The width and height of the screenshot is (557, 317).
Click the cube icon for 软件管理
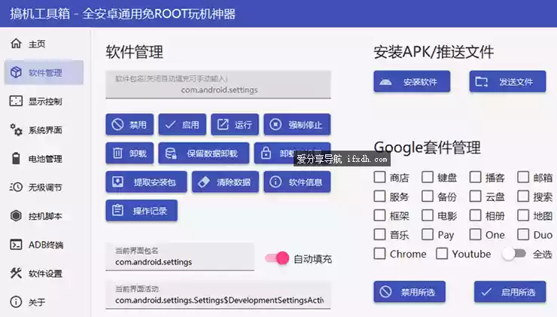[x=16, y=72]
